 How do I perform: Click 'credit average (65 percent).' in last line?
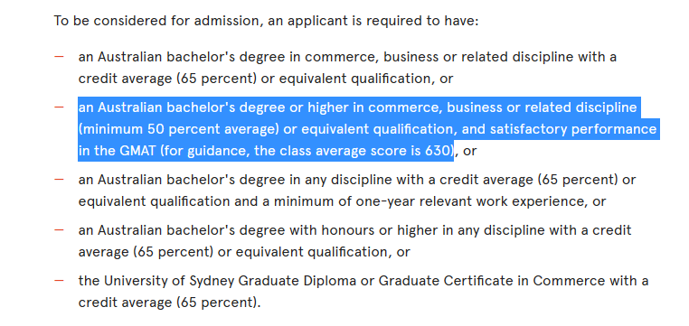coord(170,303)
